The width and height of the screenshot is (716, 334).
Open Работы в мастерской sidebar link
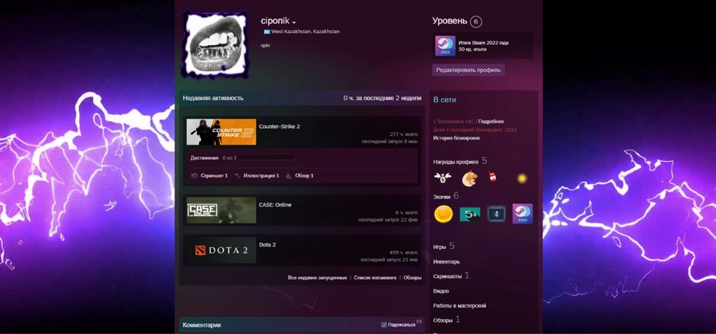(x=460, y=305)
